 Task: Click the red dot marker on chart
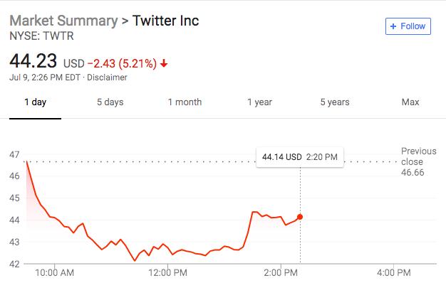(300, 217)
